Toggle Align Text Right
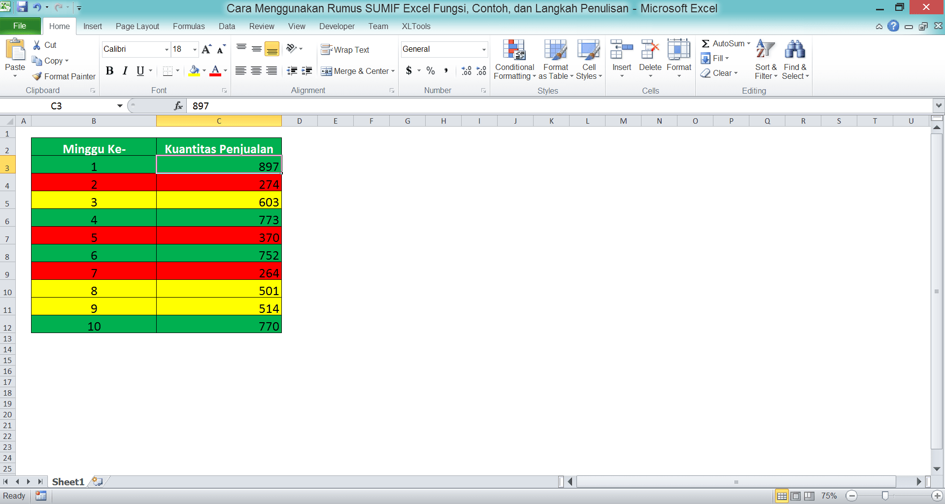 point(271,71)
